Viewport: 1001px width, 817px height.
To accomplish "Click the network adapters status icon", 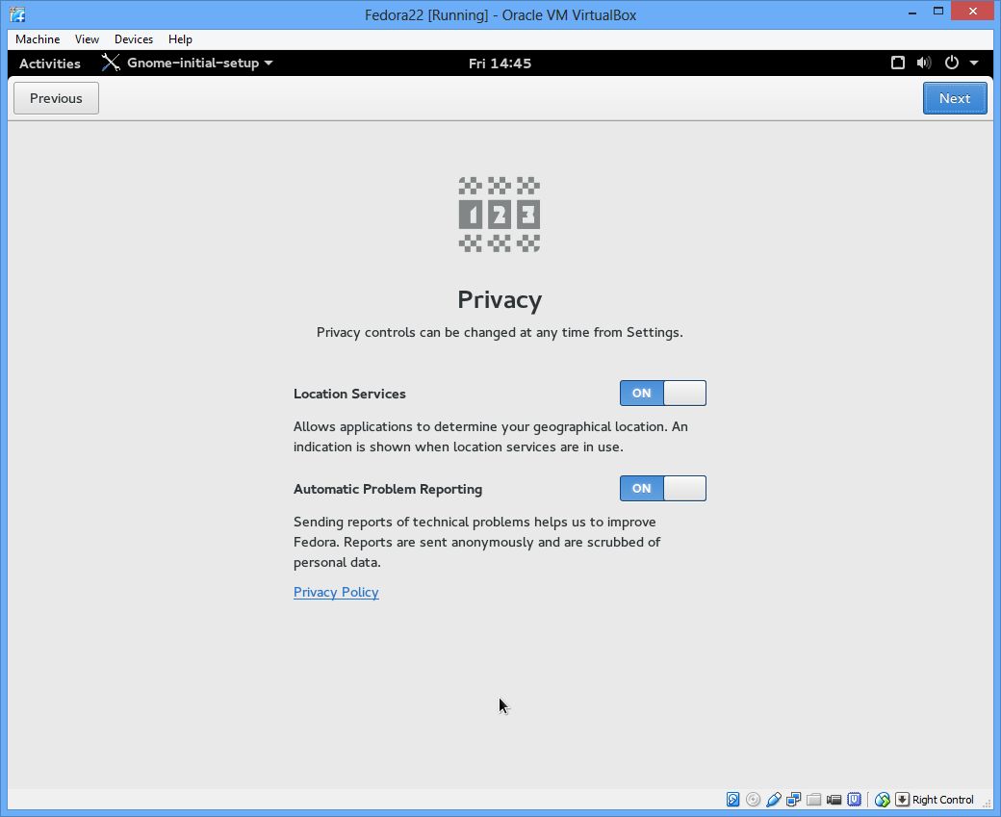I will pos(793,799).
